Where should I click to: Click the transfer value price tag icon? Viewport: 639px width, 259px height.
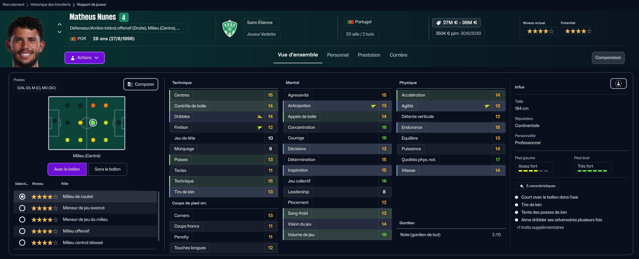pyautogui.click(x=438, y=23)
